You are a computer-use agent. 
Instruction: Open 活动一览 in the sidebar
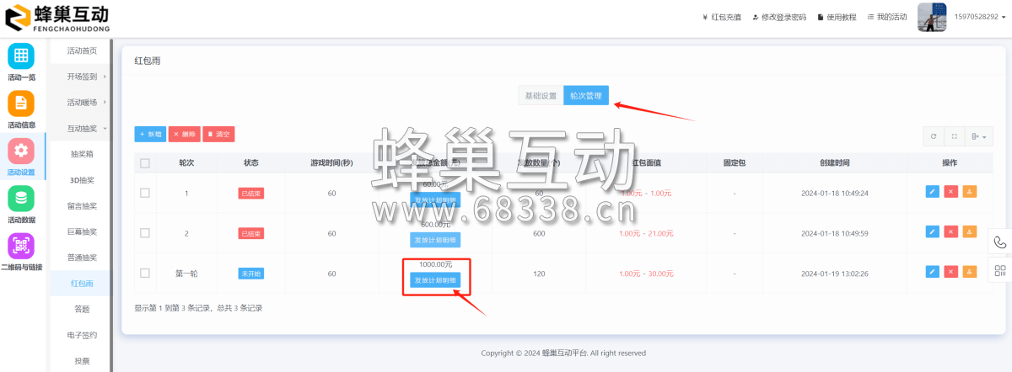click(x=21, y=61)
